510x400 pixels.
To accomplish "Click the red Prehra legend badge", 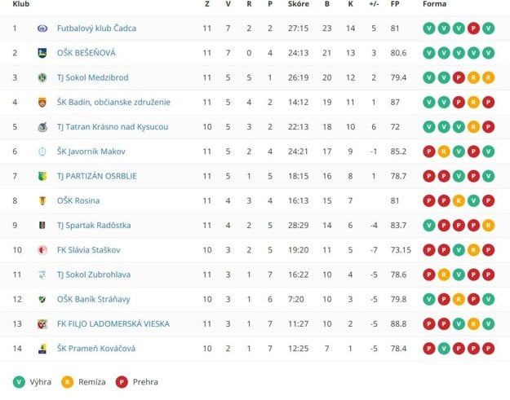I will pos(123,381).
